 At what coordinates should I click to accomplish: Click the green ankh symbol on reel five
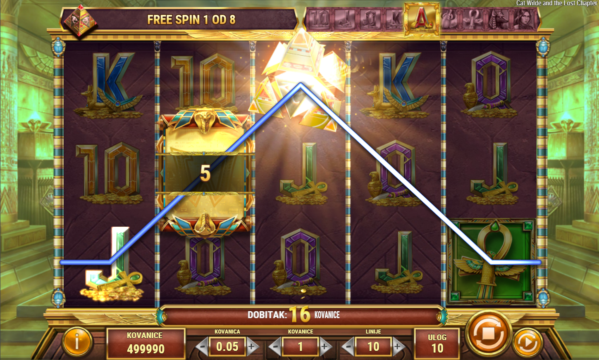(x=492, y=261)
